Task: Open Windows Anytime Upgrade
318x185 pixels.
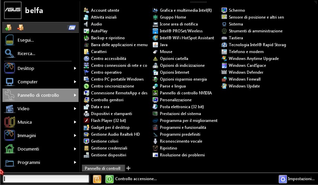Action: coord(250,59)
